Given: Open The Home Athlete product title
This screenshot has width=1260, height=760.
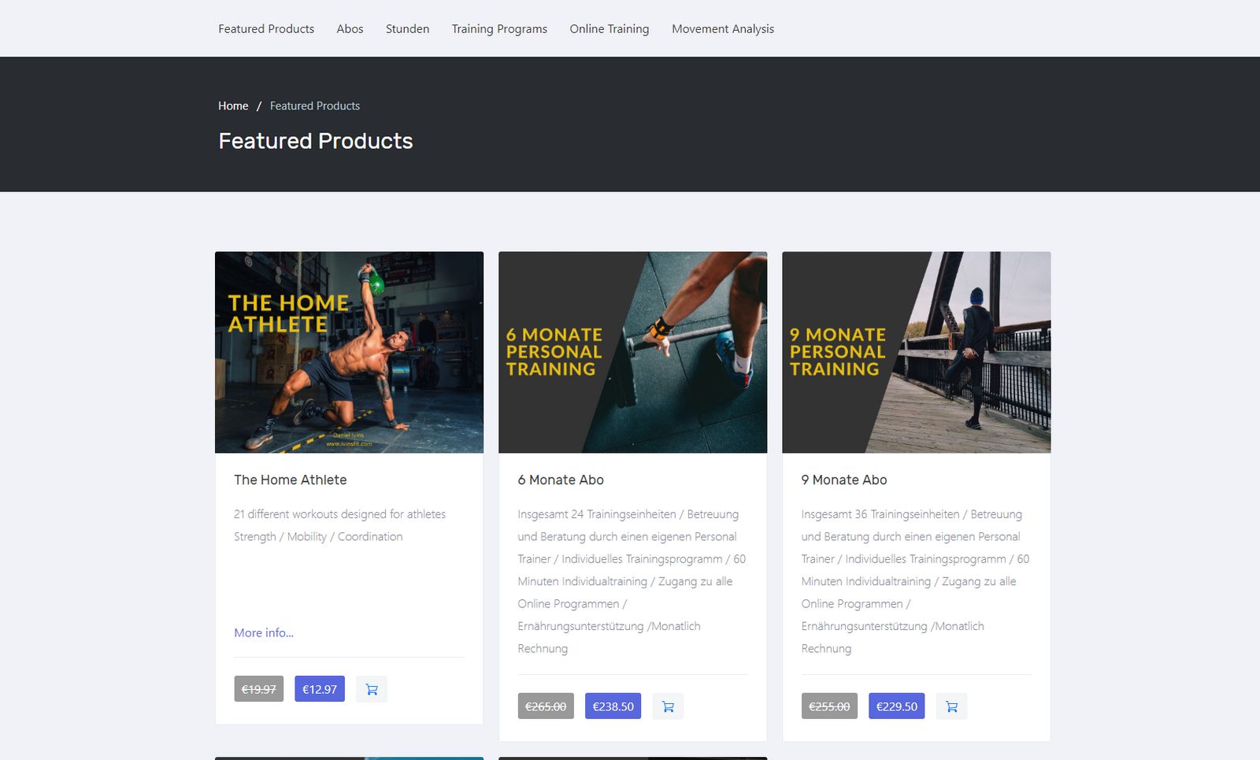Looking at the screenshot, I should click(291, 480).
